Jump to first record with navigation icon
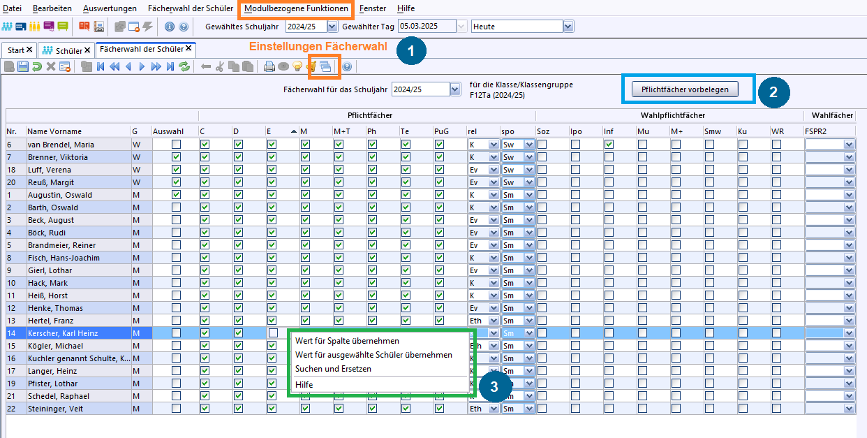867x438 pixels. [x=101, y=66]
